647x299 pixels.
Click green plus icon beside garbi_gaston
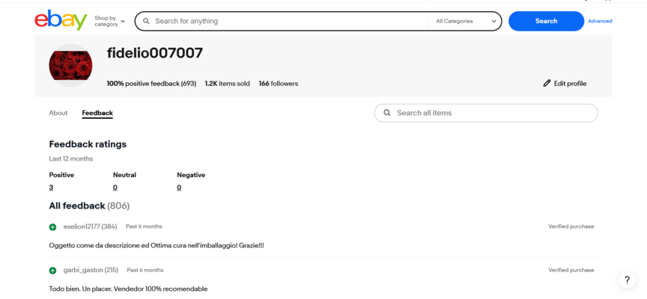tap(52, 271)
